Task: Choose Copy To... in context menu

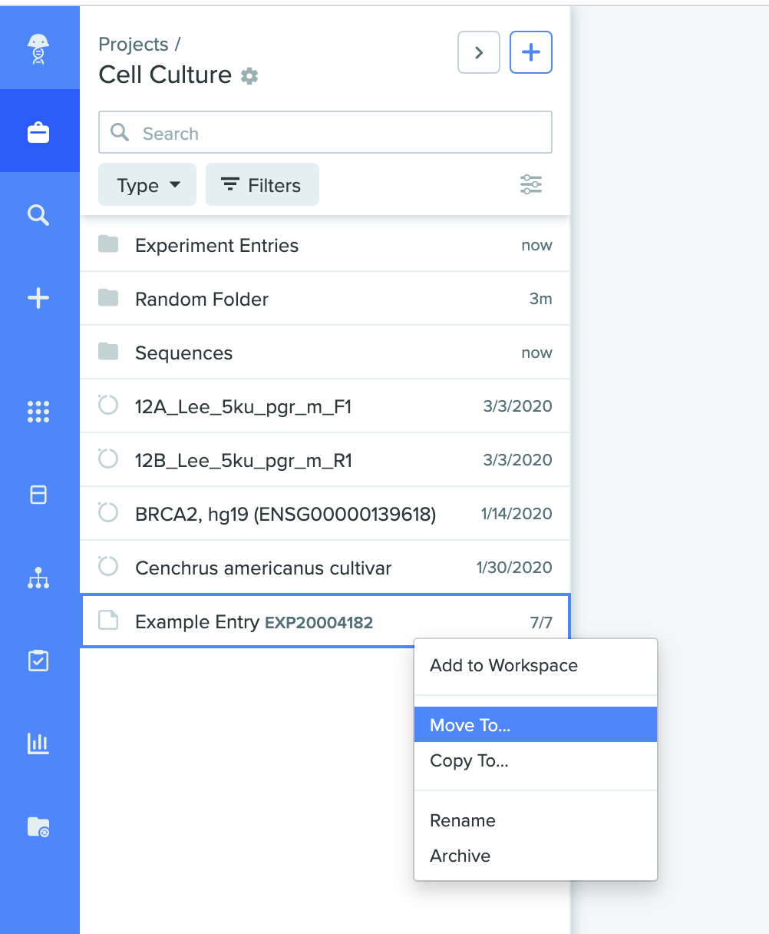Action: [536, 760]
